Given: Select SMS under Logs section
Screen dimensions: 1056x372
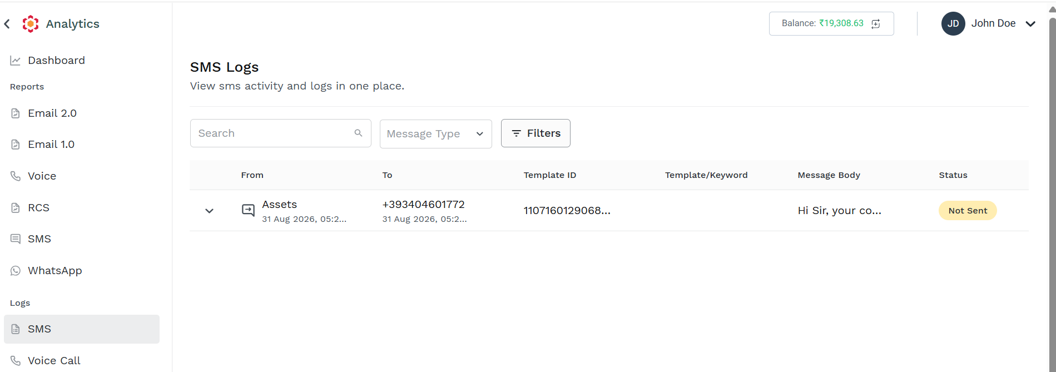Looking at the screenshot, I should click(x=82, y=329).
